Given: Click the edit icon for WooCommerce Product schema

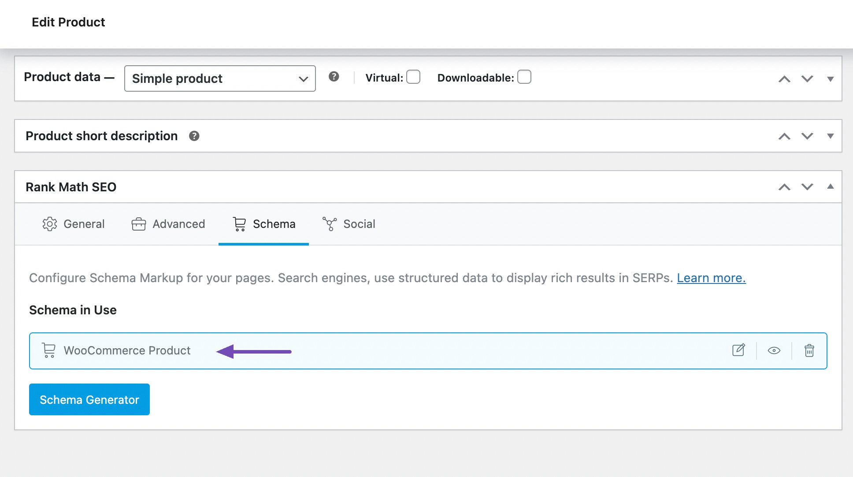Looking at the screenshot, I should click(739, 350).
